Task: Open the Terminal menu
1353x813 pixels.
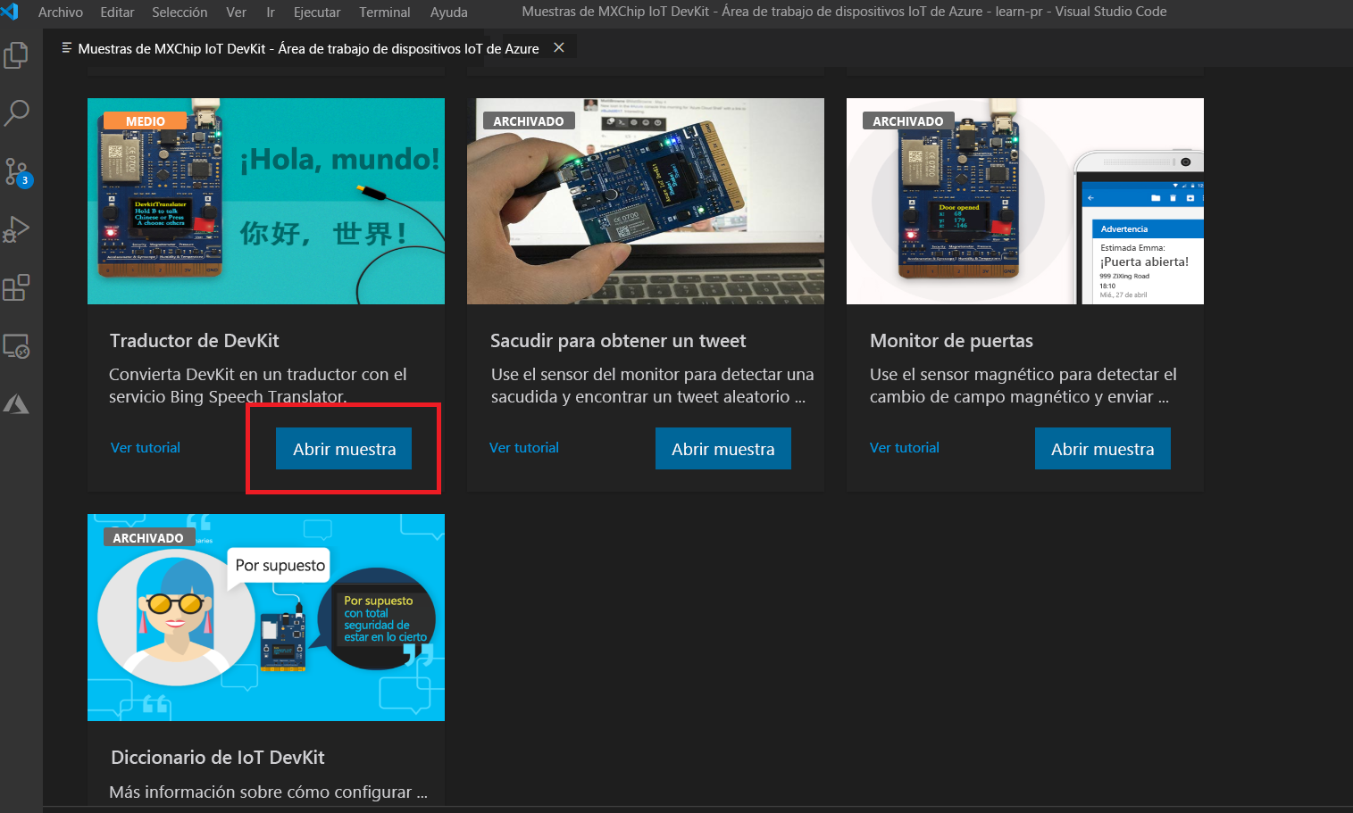Action: click(385, 12)
